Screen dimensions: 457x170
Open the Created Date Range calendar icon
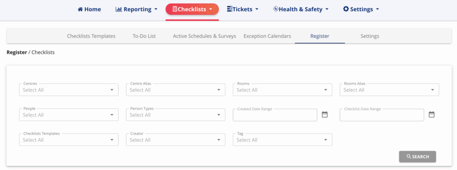325,114
